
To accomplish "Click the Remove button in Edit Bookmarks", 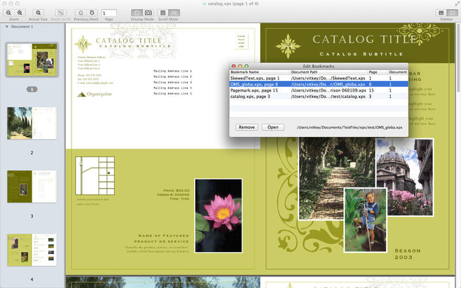I will pos(247,127).
